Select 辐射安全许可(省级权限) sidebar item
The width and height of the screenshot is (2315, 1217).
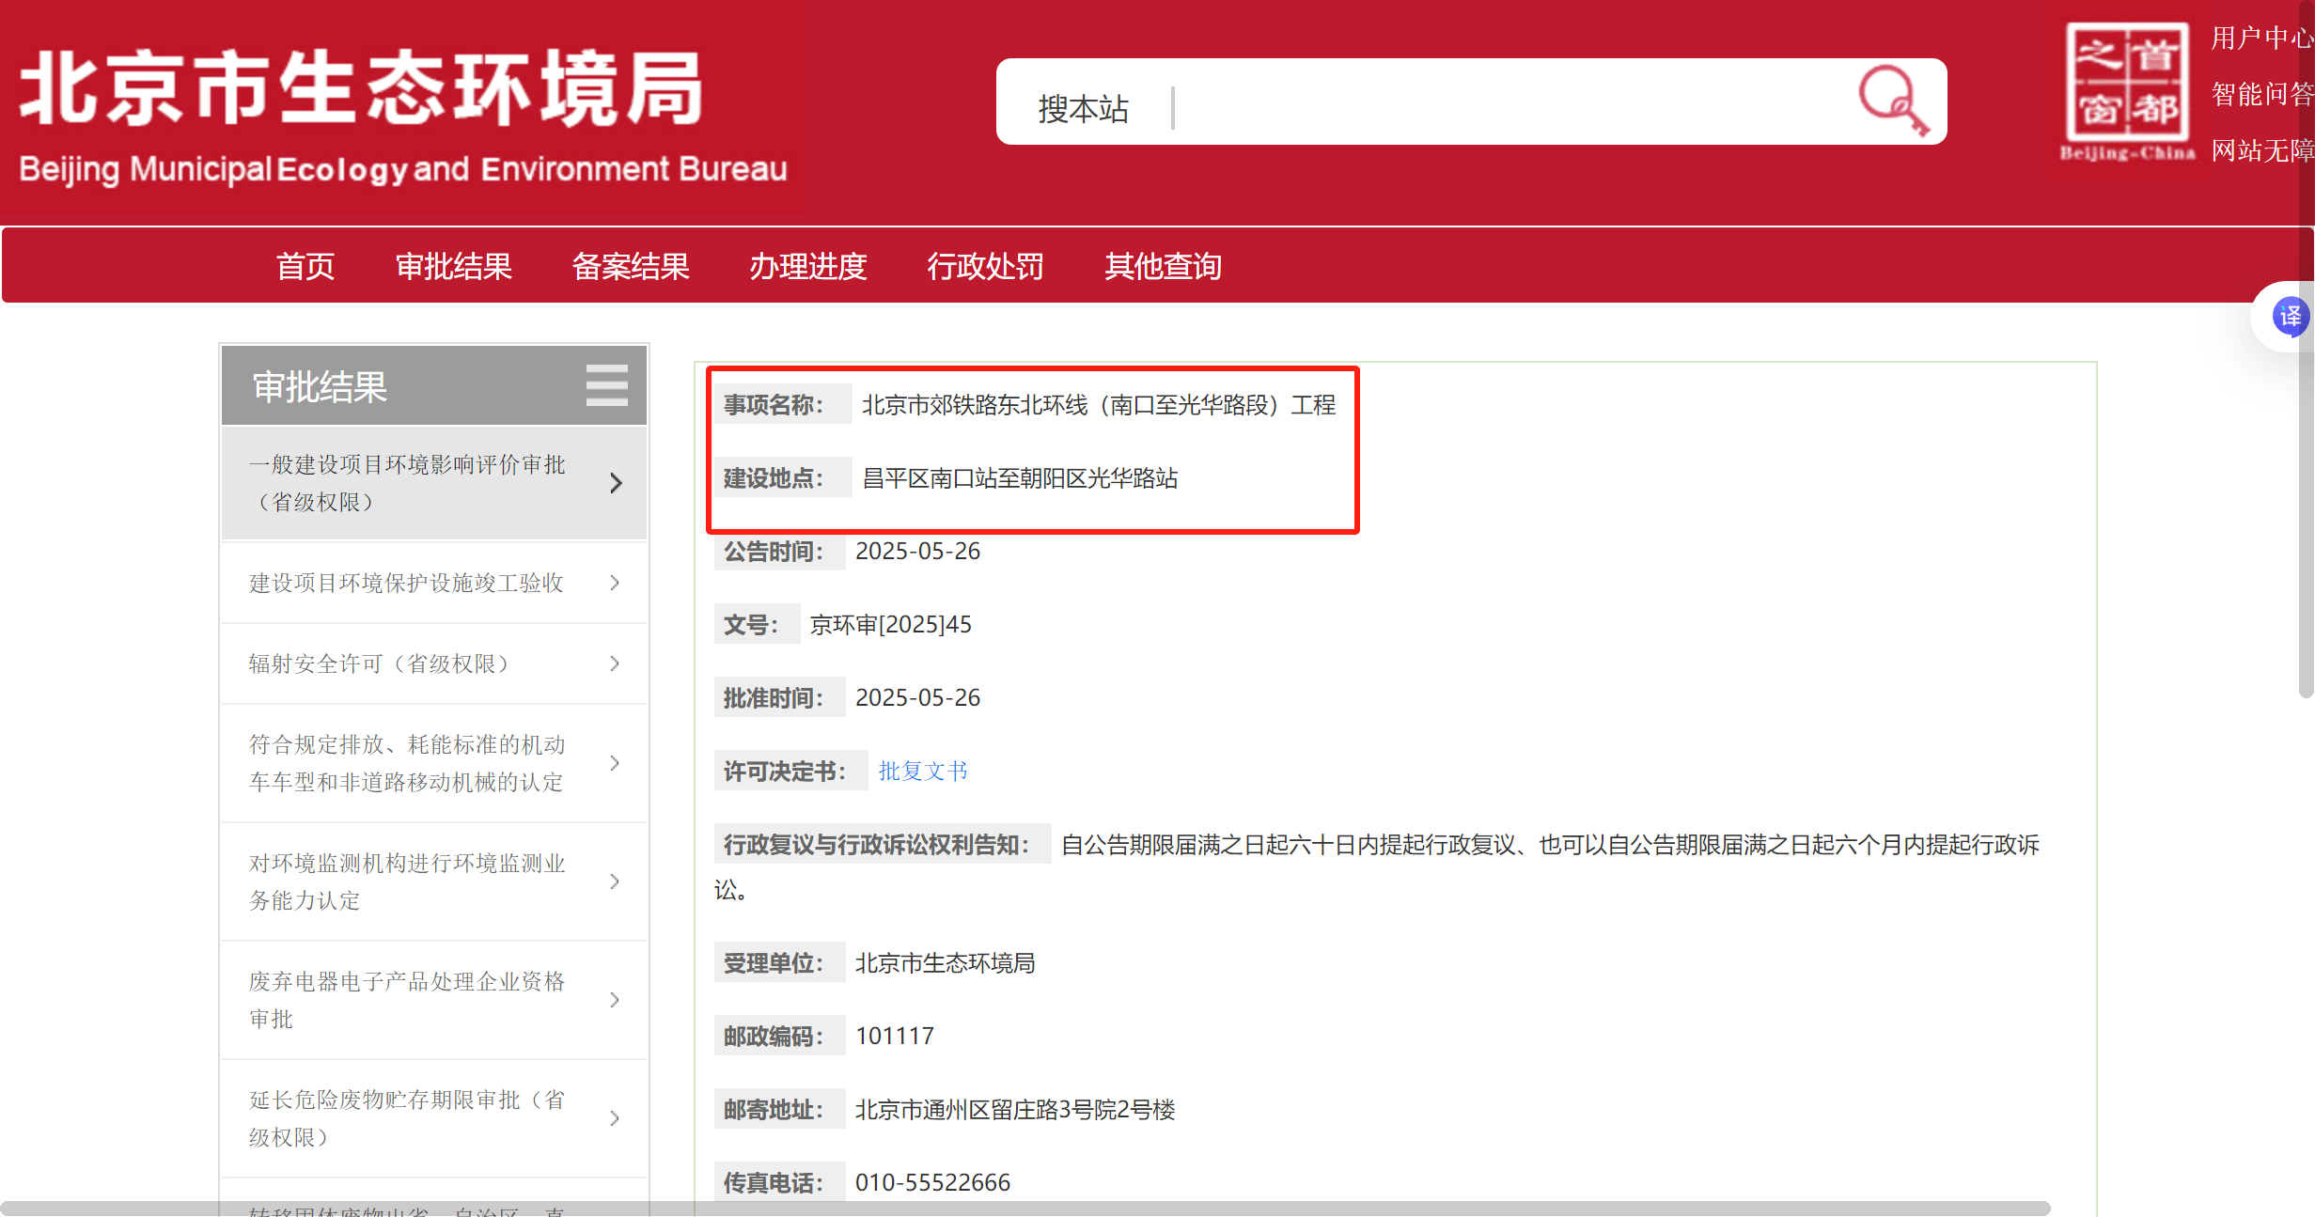tap(434, 663)
